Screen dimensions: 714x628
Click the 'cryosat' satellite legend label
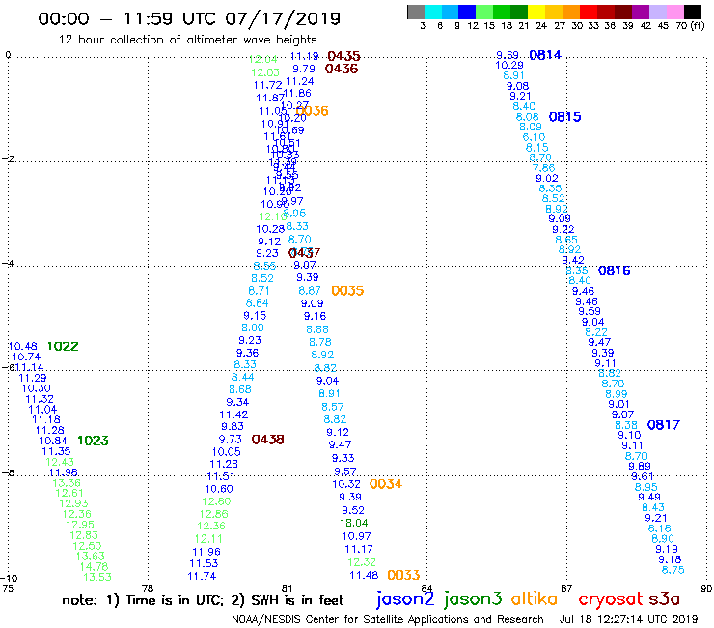tap(611, 599)
